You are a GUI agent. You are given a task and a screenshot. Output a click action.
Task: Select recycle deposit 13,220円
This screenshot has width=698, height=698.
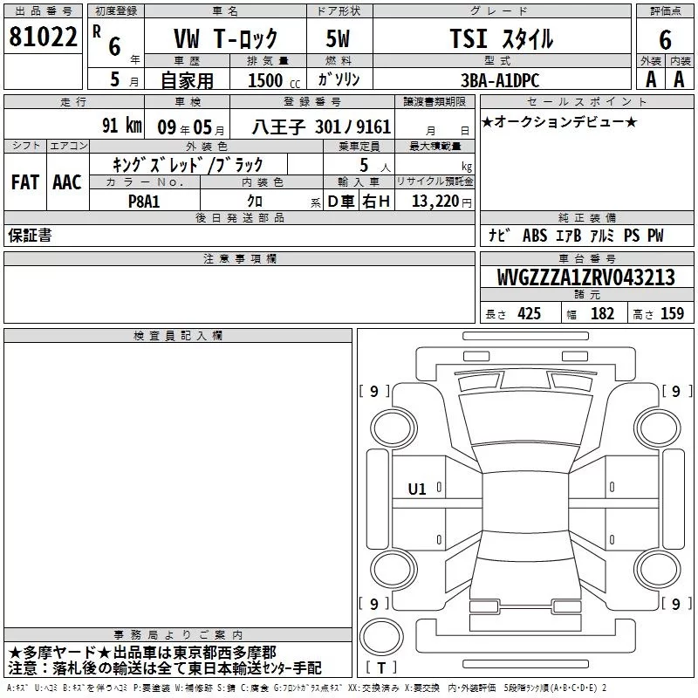441,202
